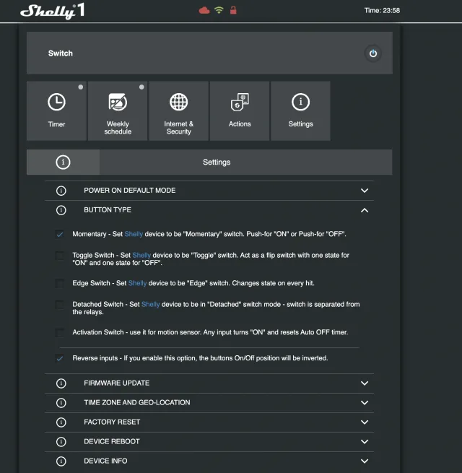Click the Timer status dot indicator

tap(81, 87)
